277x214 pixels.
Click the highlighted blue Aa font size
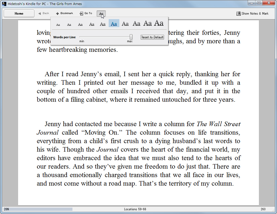click(x=114, y=23)
